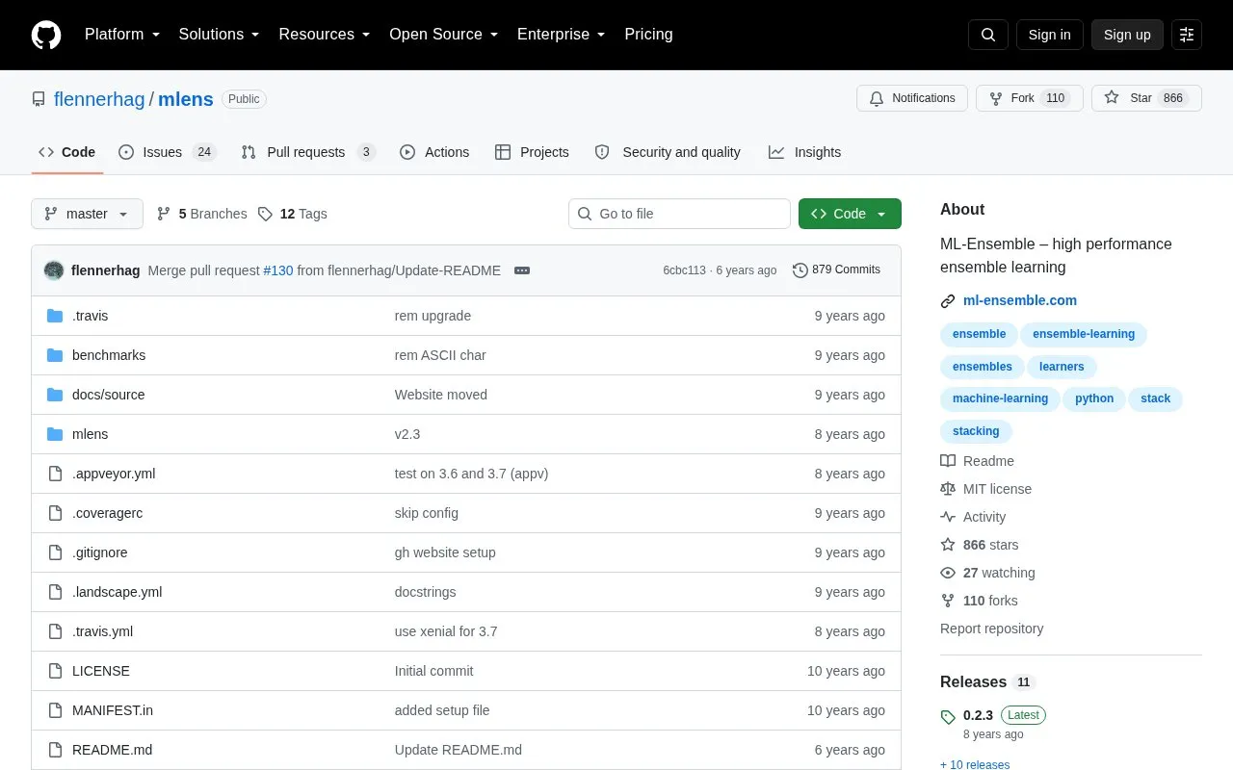Select the ensemble-learning topic tag
This screenshot has width=1233, height=770.
[x=1084, y=334]
